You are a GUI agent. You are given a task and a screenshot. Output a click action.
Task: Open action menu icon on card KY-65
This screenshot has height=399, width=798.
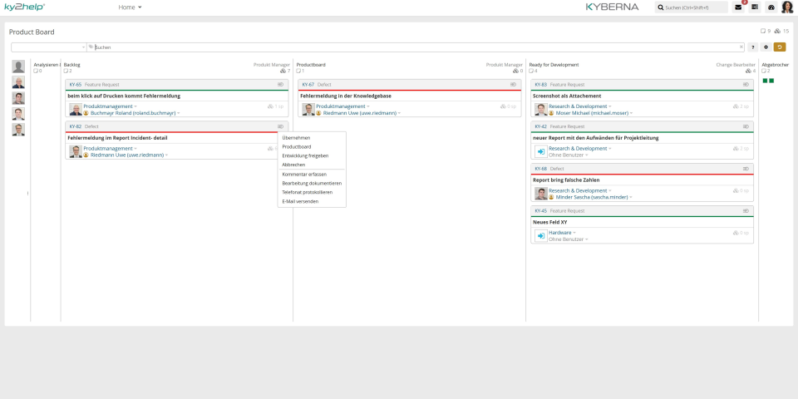pyautogui.click(x=280, y=85)
